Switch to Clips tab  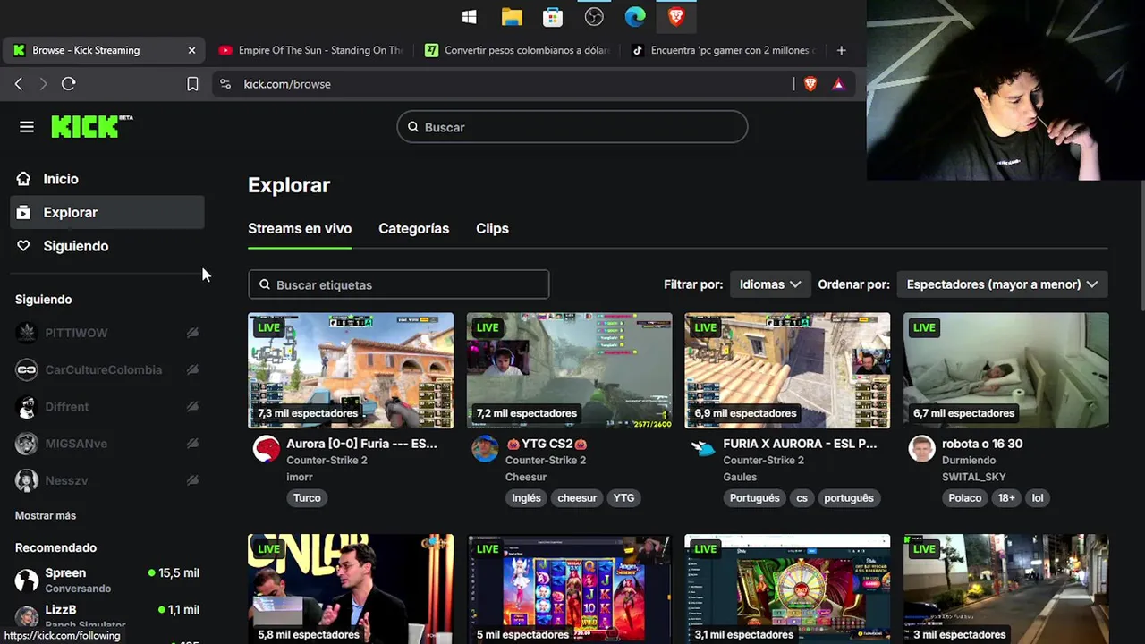[x=492, y=229]
